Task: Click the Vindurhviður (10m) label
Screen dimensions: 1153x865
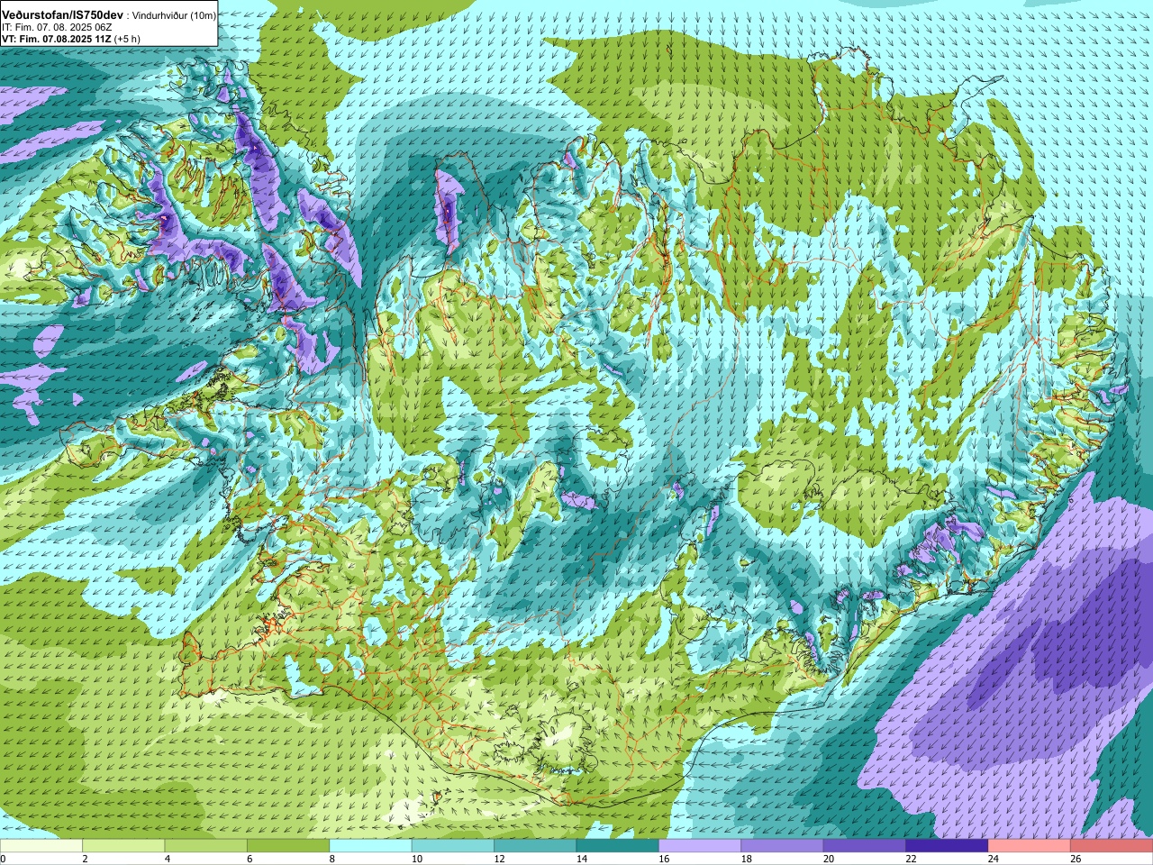Action: tap(174, 16)
